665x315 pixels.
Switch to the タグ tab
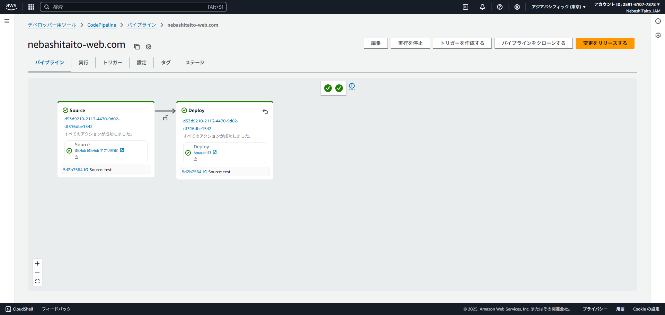(x=166, y=63)
